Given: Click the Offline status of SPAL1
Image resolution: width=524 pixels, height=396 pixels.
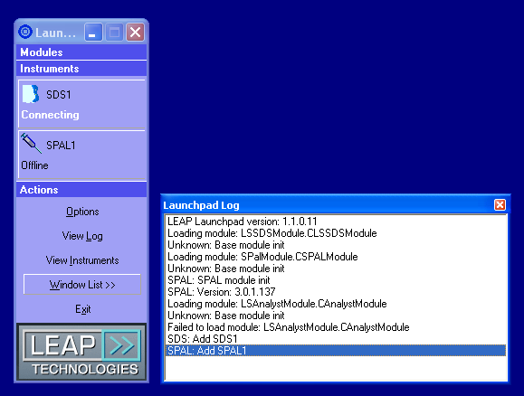Looking at the screenshot, I should coord(34,165).
